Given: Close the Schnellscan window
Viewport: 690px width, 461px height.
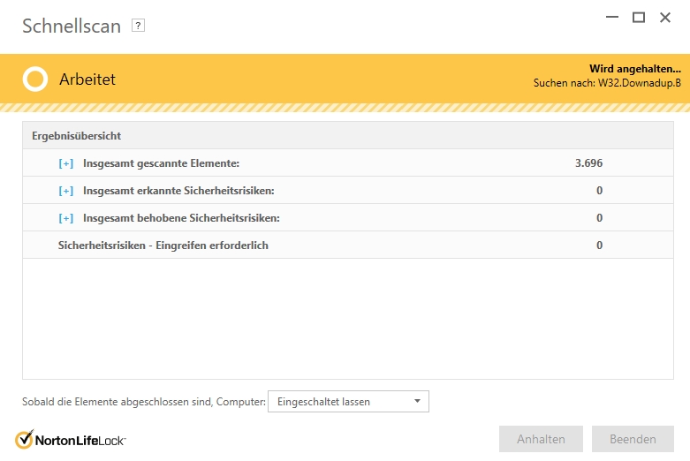Looking at the screenshot, I should (x=665, y=18).
